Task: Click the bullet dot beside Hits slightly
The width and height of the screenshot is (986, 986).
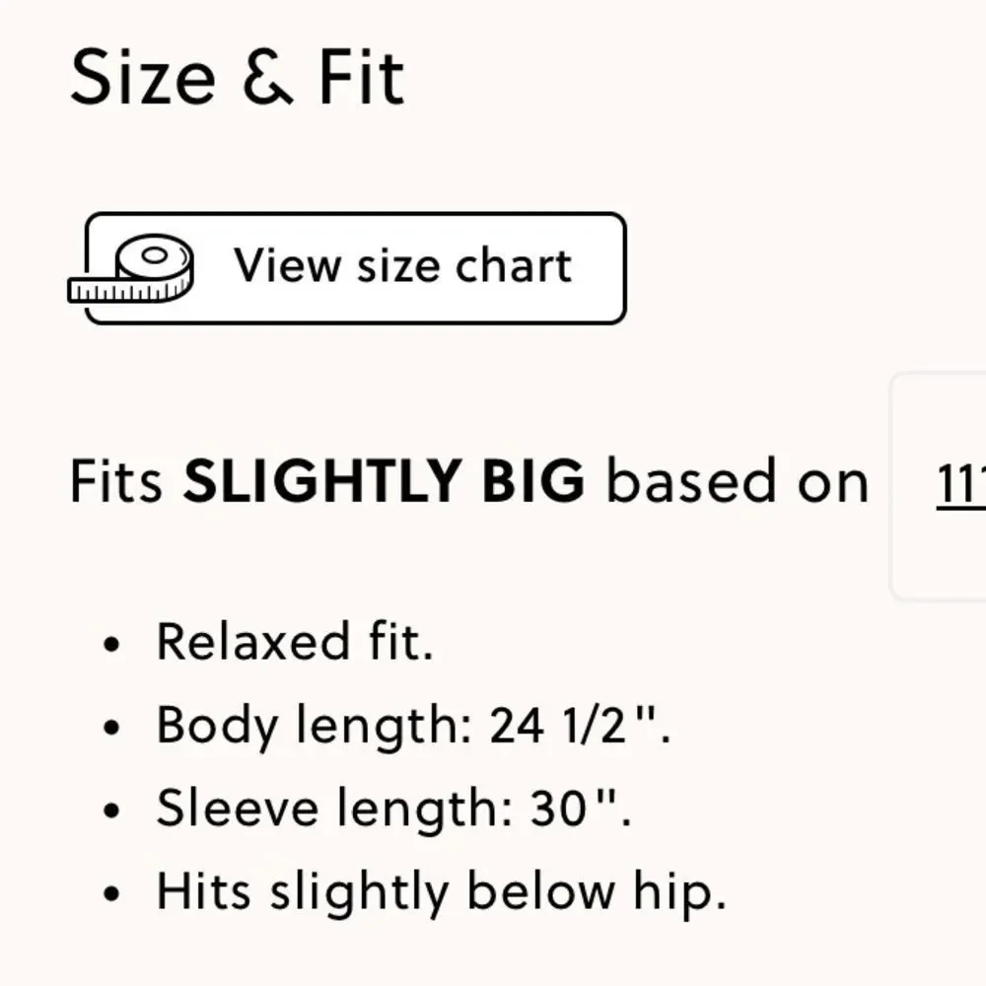Action: 111,893
